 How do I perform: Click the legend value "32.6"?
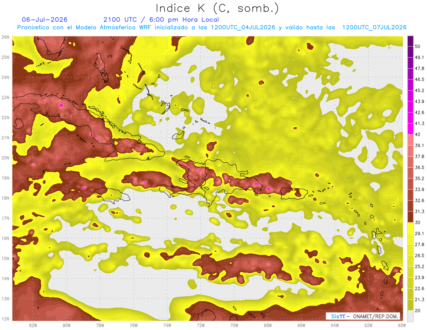point(420,200)
